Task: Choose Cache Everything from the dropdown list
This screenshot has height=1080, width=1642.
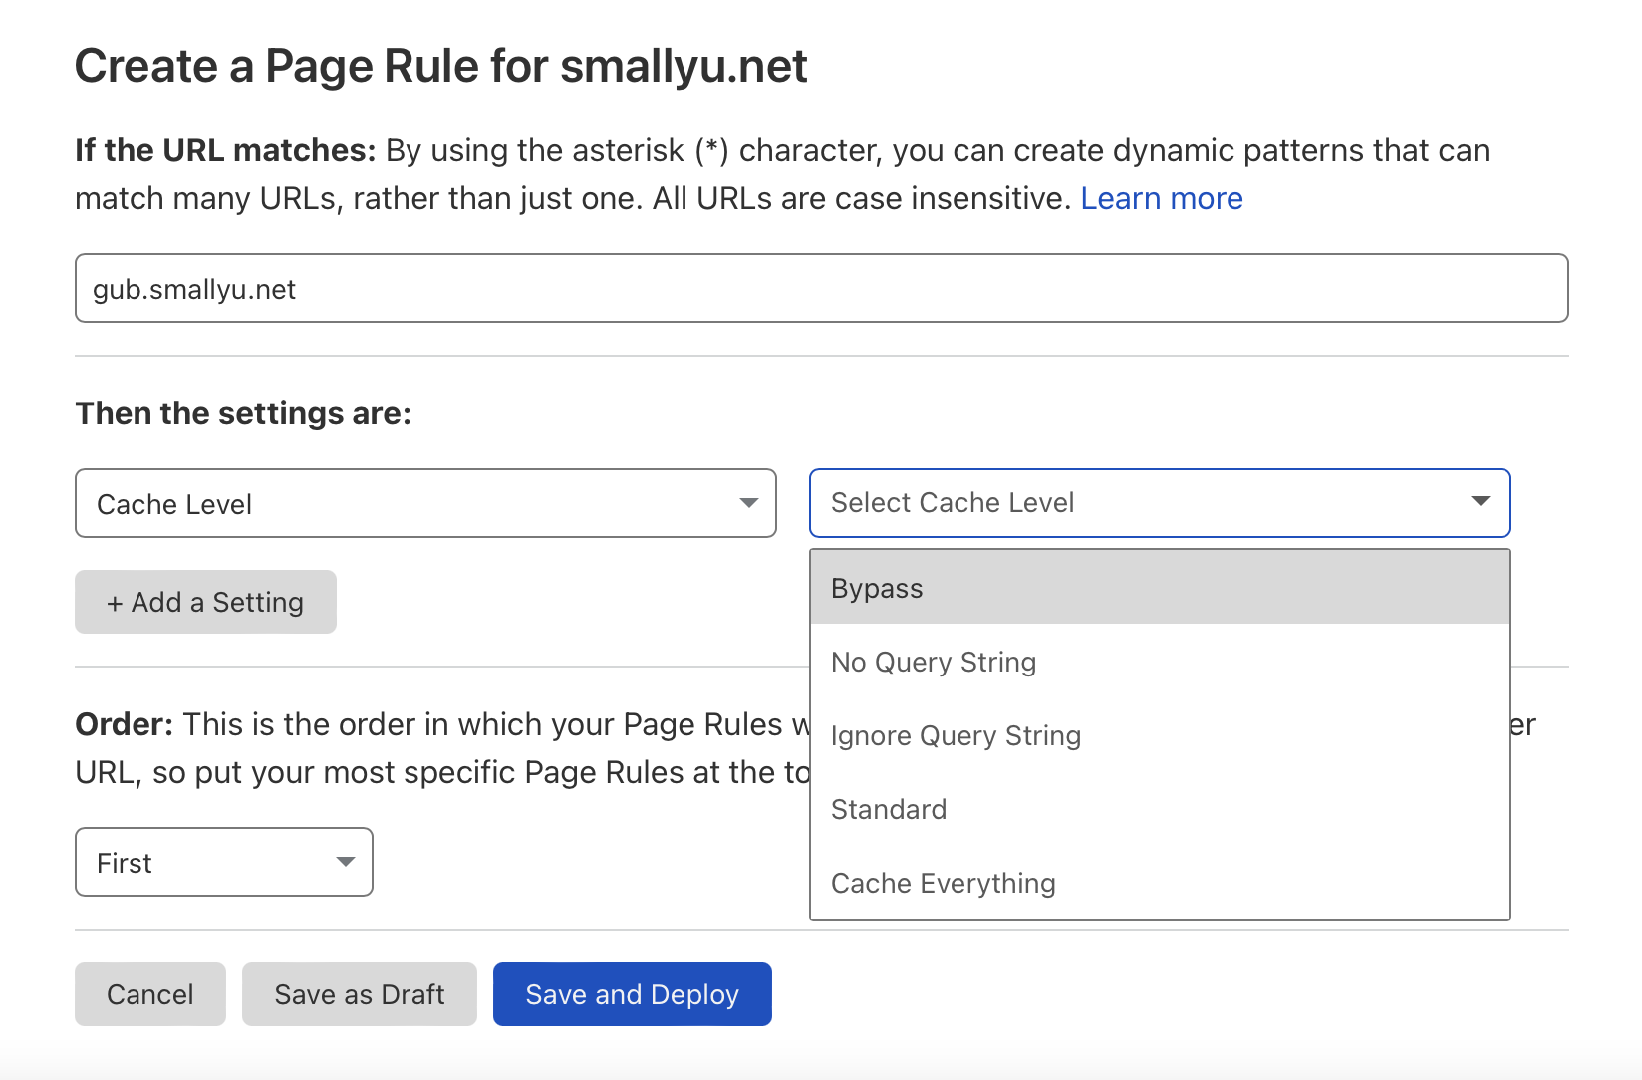Action: click(x=1160, y=883)
